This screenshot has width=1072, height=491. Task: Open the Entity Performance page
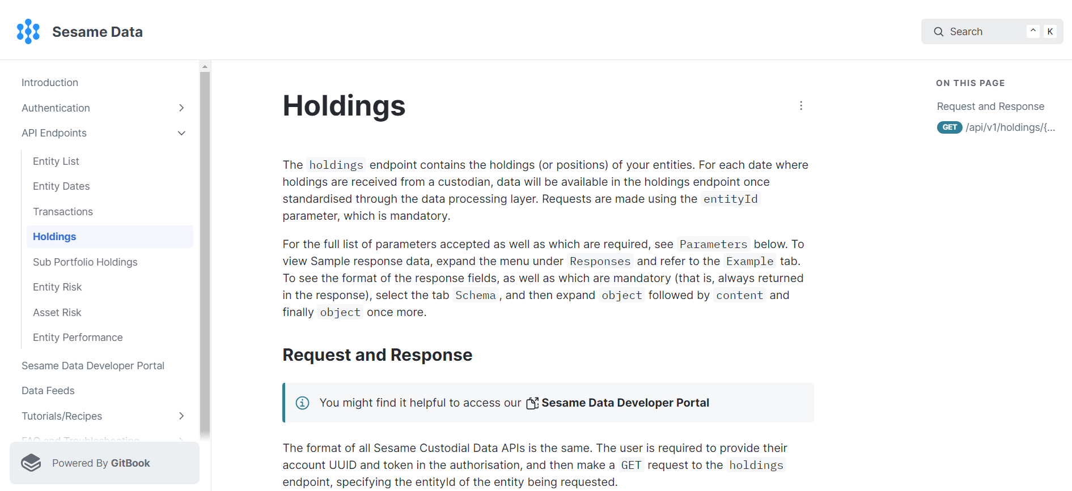78,337
